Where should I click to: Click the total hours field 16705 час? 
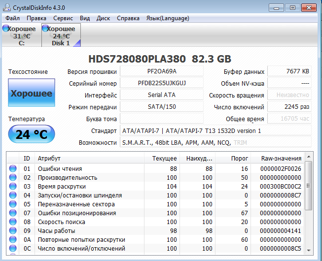[289, 119]
